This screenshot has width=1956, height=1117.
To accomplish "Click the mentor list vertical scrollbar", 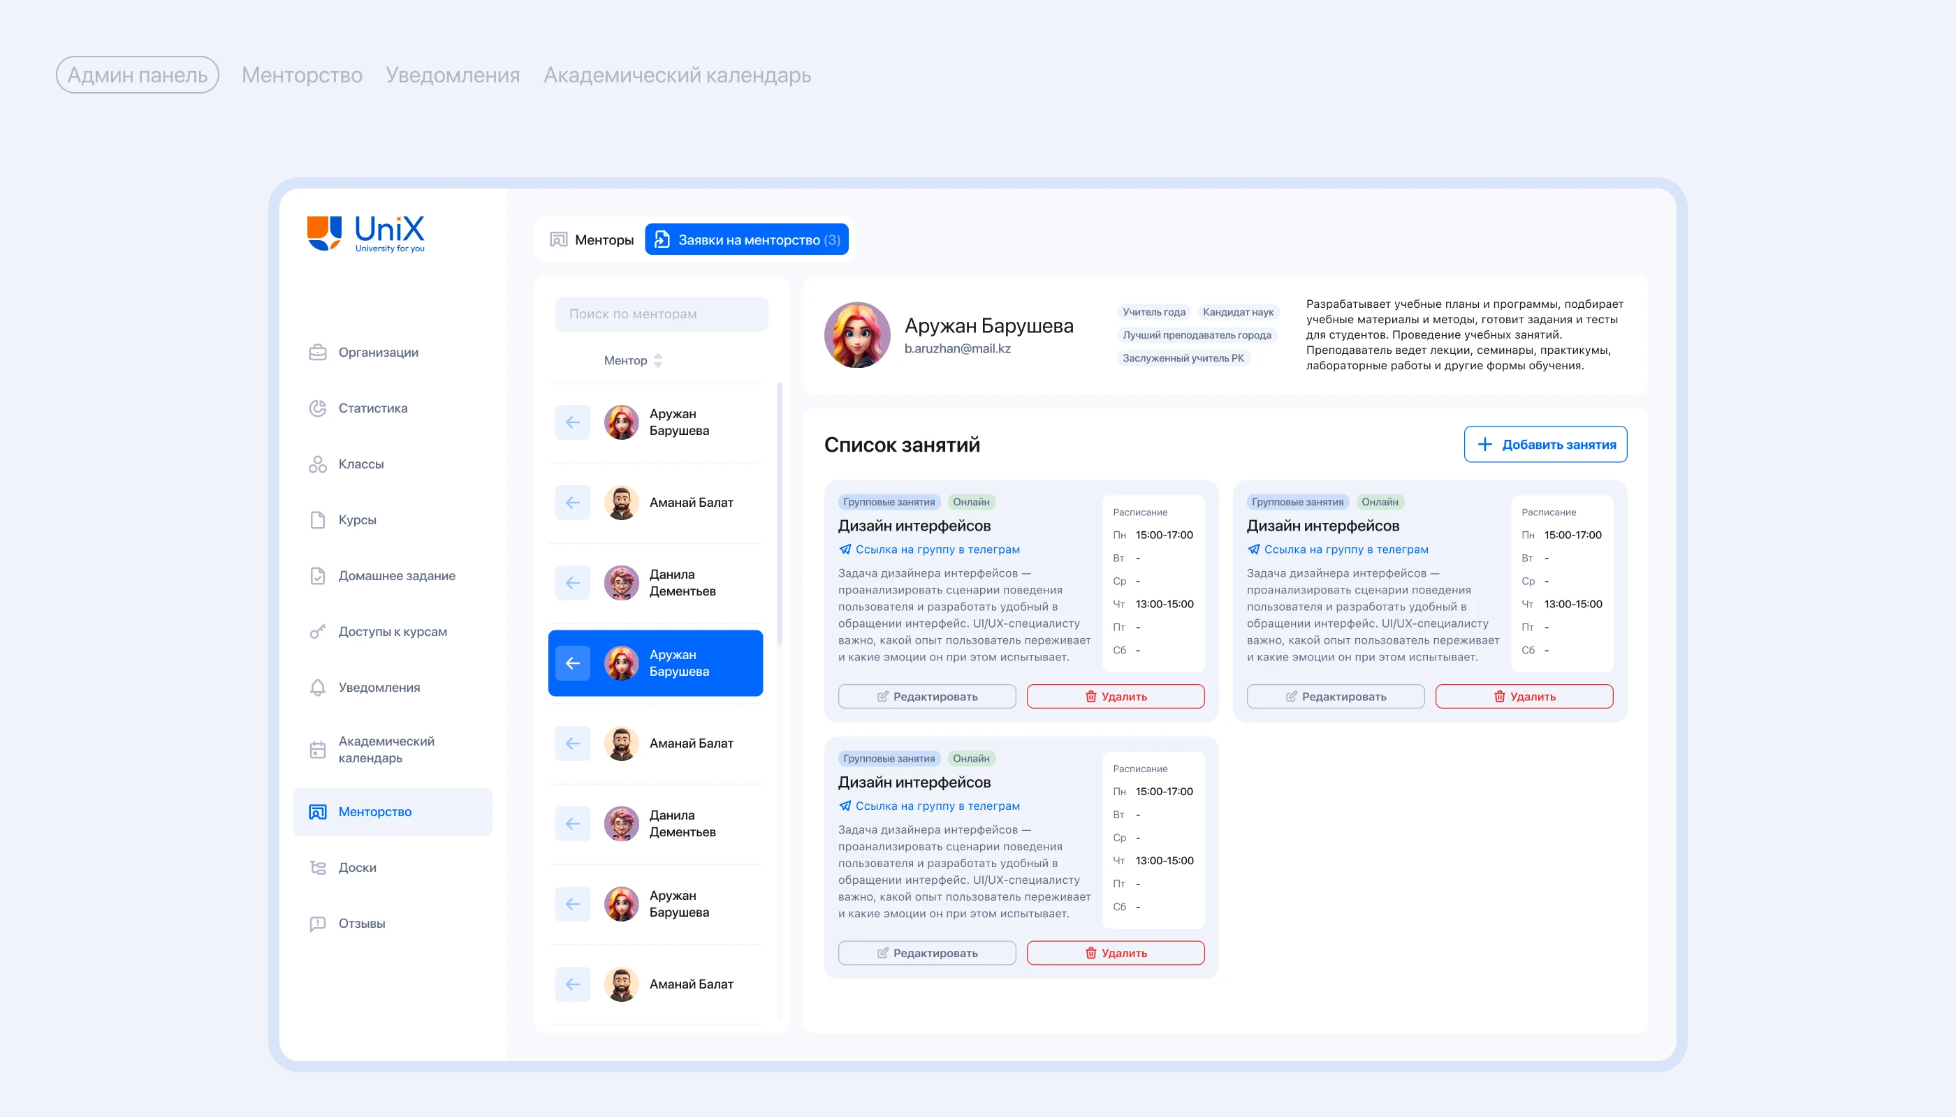I will point(779,514).
